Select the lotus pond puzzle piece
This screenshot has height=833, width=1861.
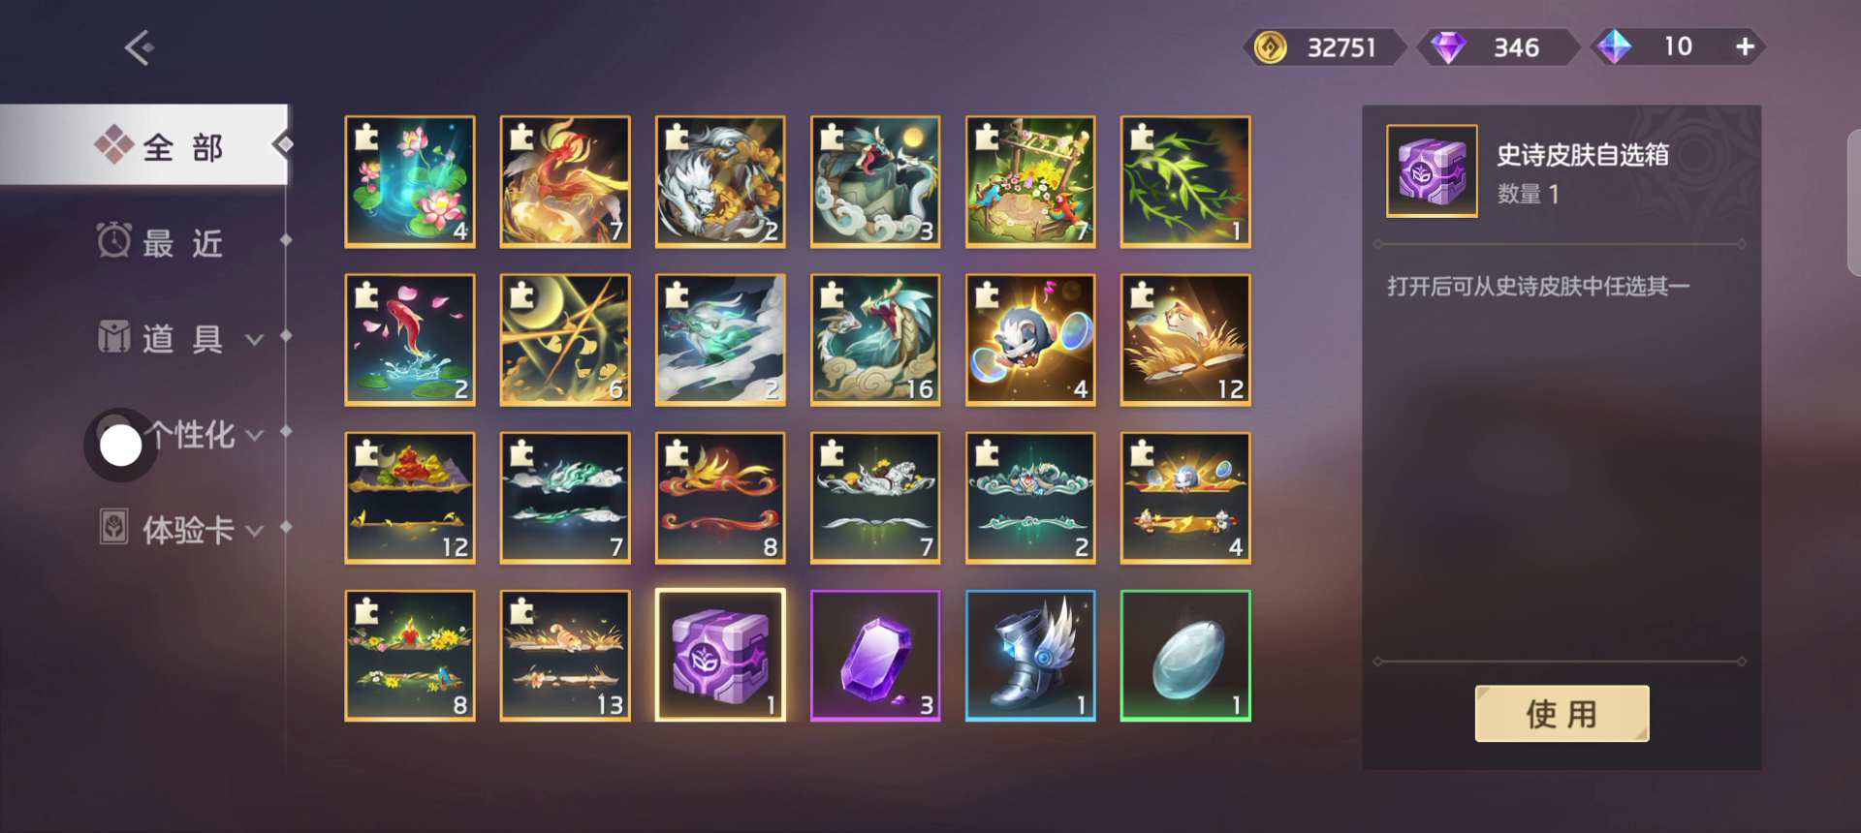[410, 181]
